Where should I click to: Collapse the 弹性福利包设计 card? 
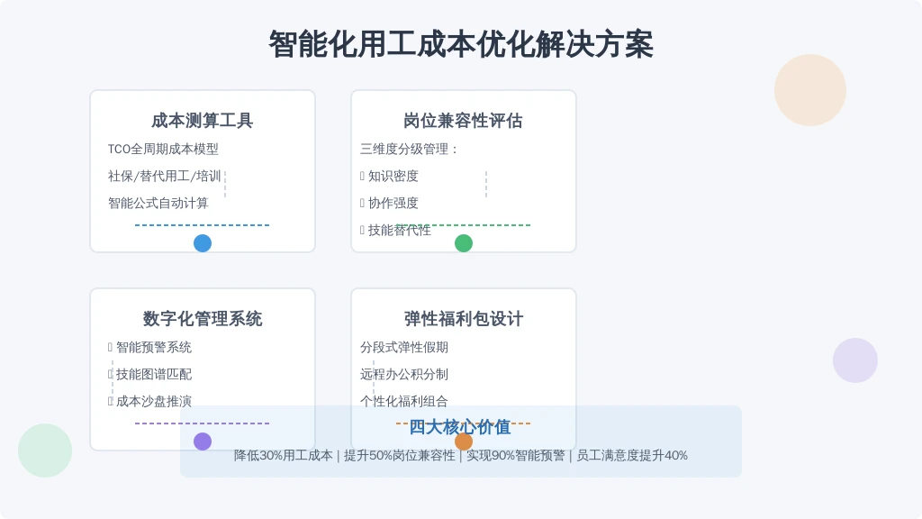463,318
